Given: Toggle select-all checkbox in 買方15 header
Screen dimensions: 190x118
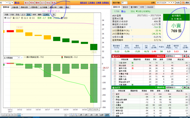Looking at the screenshot, I should click(115, 60).
